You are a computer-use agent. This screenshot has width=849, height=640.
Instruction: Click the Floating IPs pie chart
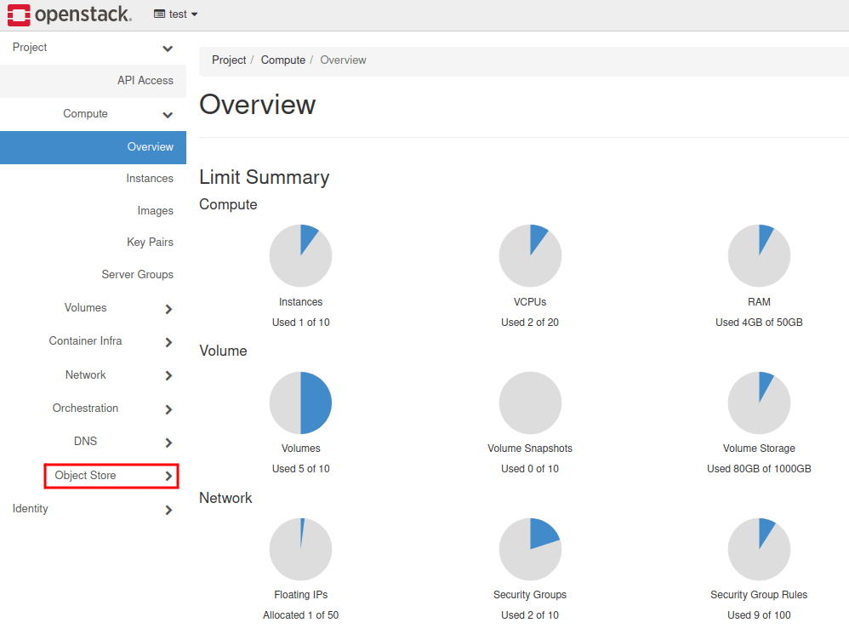[300, 549]
